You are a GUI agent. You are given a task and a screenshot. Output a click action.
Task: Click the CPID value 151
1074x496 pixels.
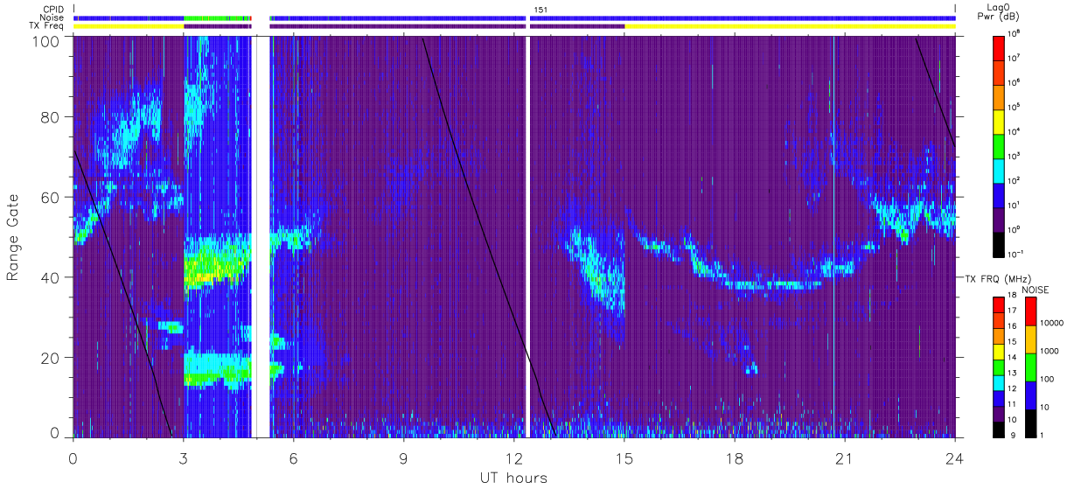[540, 10]
